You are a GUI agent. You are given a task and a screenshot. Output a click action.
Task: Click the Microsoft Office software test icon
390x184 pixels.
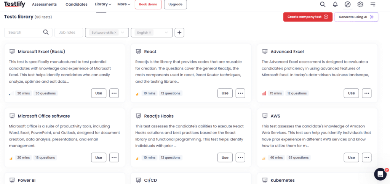12,116
